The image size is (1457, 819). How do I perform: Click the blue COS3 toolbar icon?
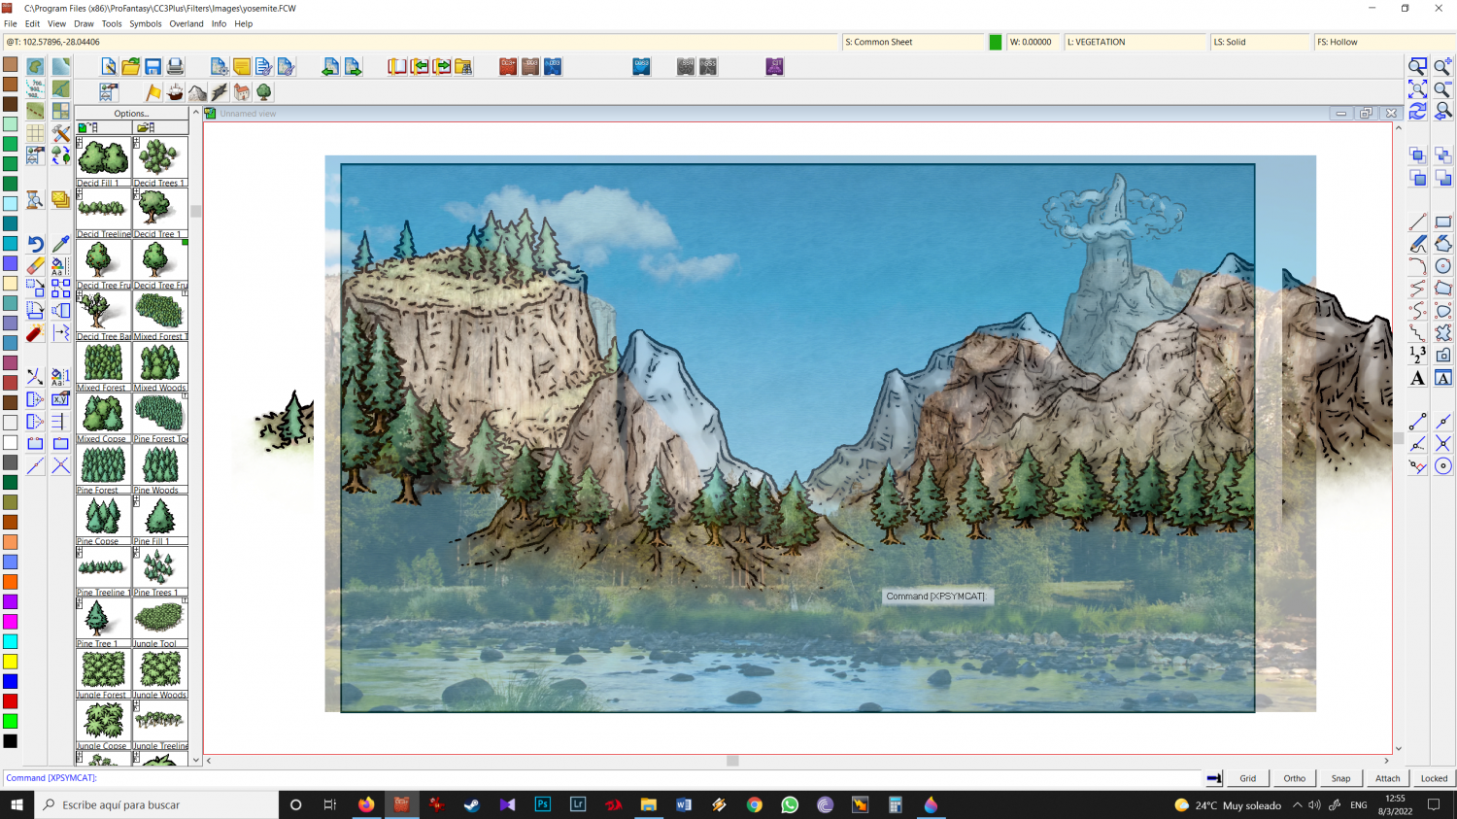[x=641, y=66]
